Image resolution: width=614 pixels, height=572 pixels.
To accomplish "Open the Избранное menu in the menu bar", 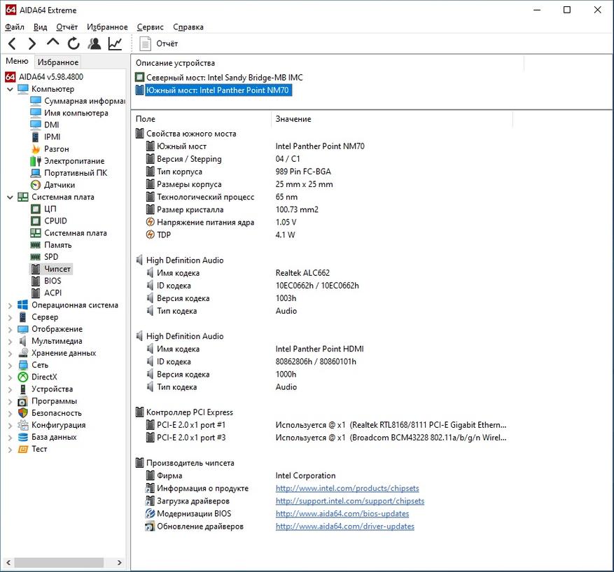I will 107,27.
